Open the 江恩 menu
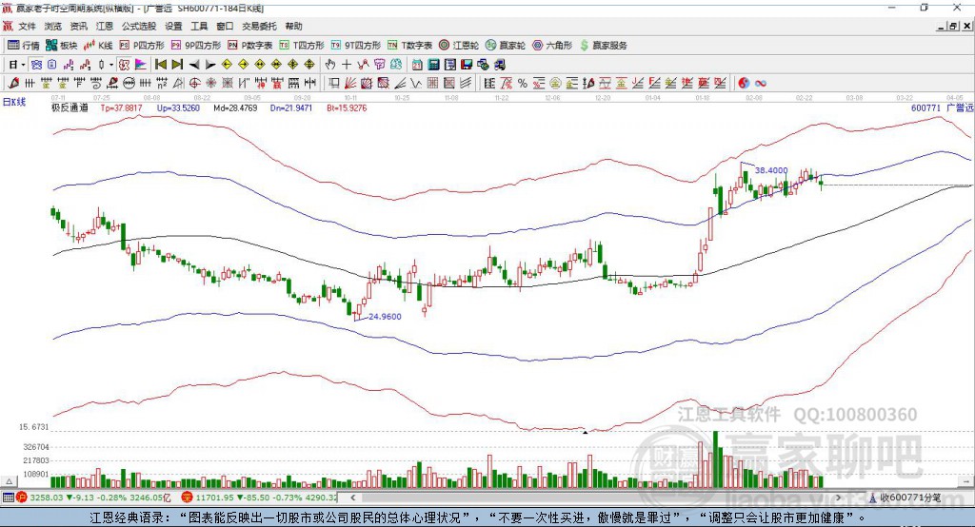The width and height of the screenshot is (975, 527). tap(105, 26)
